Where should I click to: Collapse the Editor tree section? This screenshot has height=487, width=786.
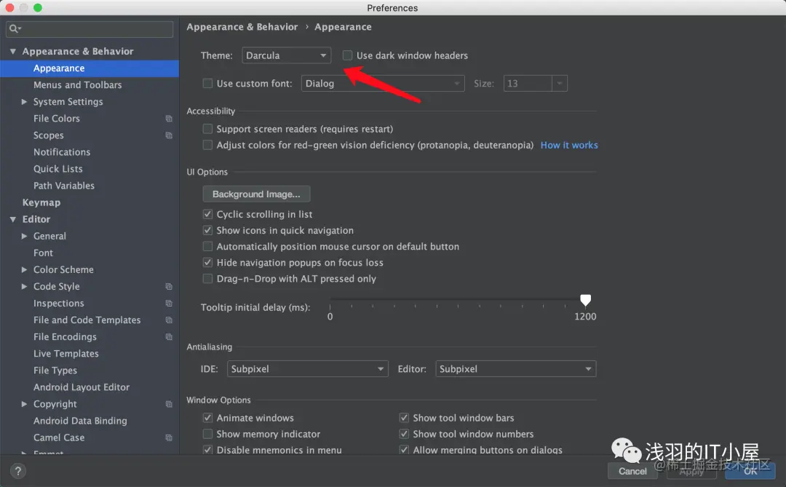tap(13, 219)
